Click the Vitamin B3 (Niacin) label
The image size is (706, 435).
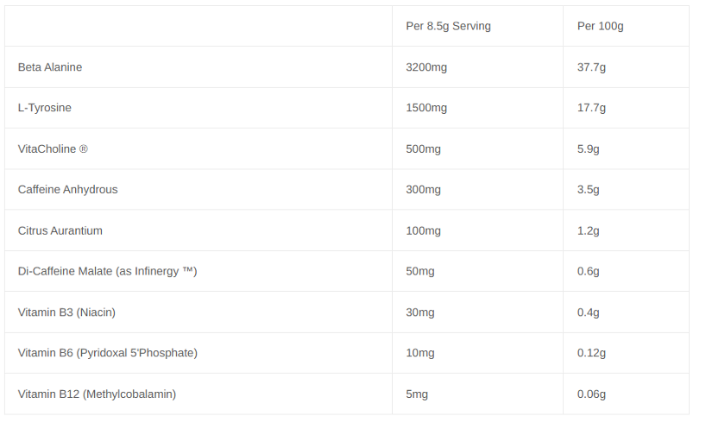pos(66,312)
